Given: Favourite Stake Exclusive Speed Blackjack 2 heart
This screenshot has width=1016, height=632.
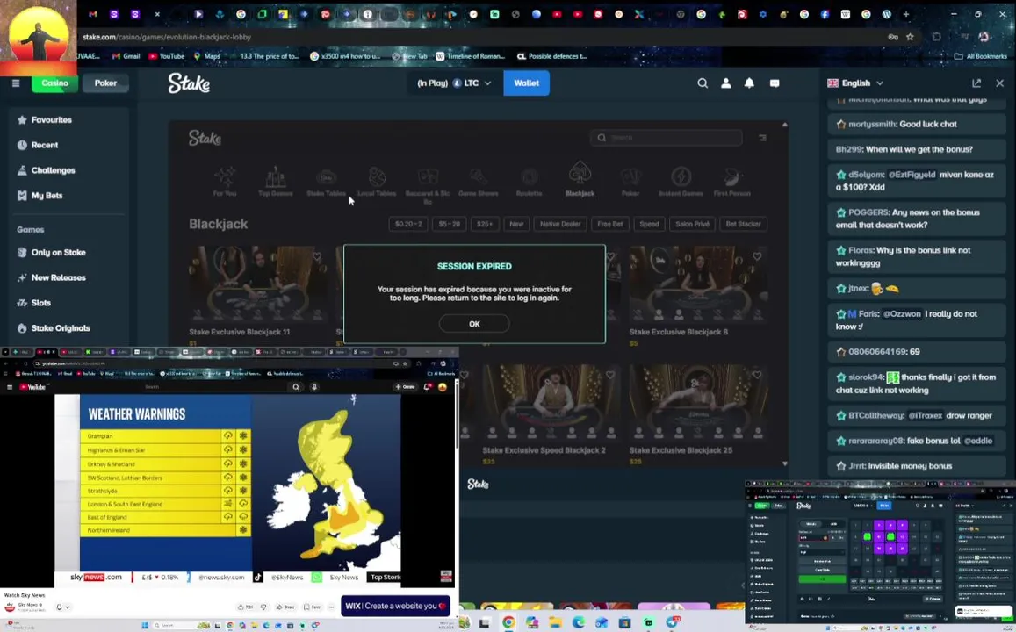Looking at the screenshot, I should (x=609, y=375).
